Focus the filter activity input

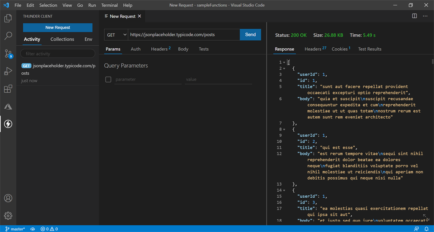58,54
